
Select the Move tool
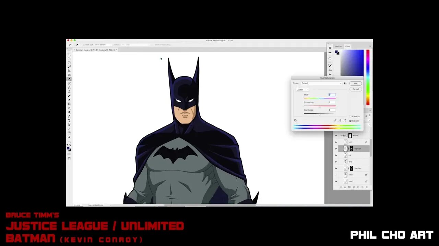coord(69,54)
